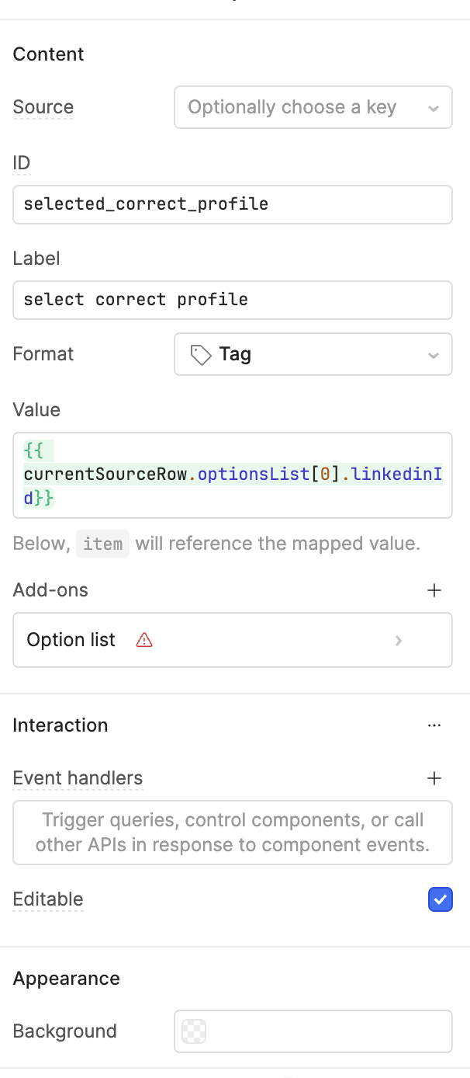
Task: Click the Value expression editor
Action: pyautogui.click(x=233, y=475)
